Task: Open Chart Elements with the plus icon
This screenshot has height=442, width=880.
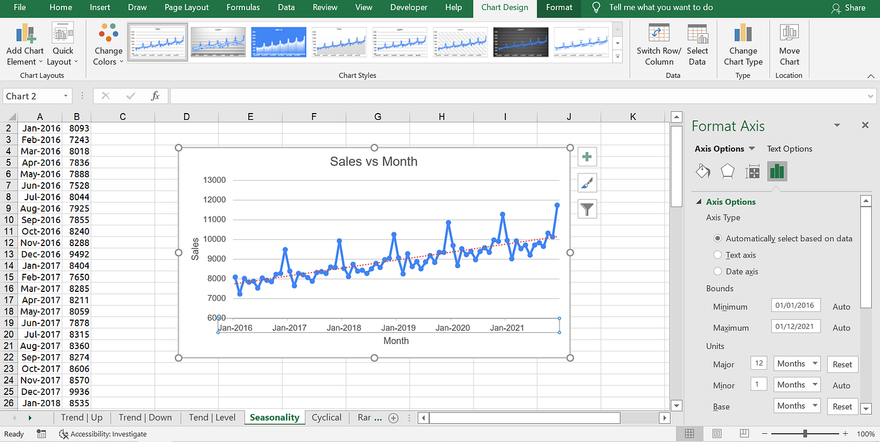Action: tap(586, 156)
